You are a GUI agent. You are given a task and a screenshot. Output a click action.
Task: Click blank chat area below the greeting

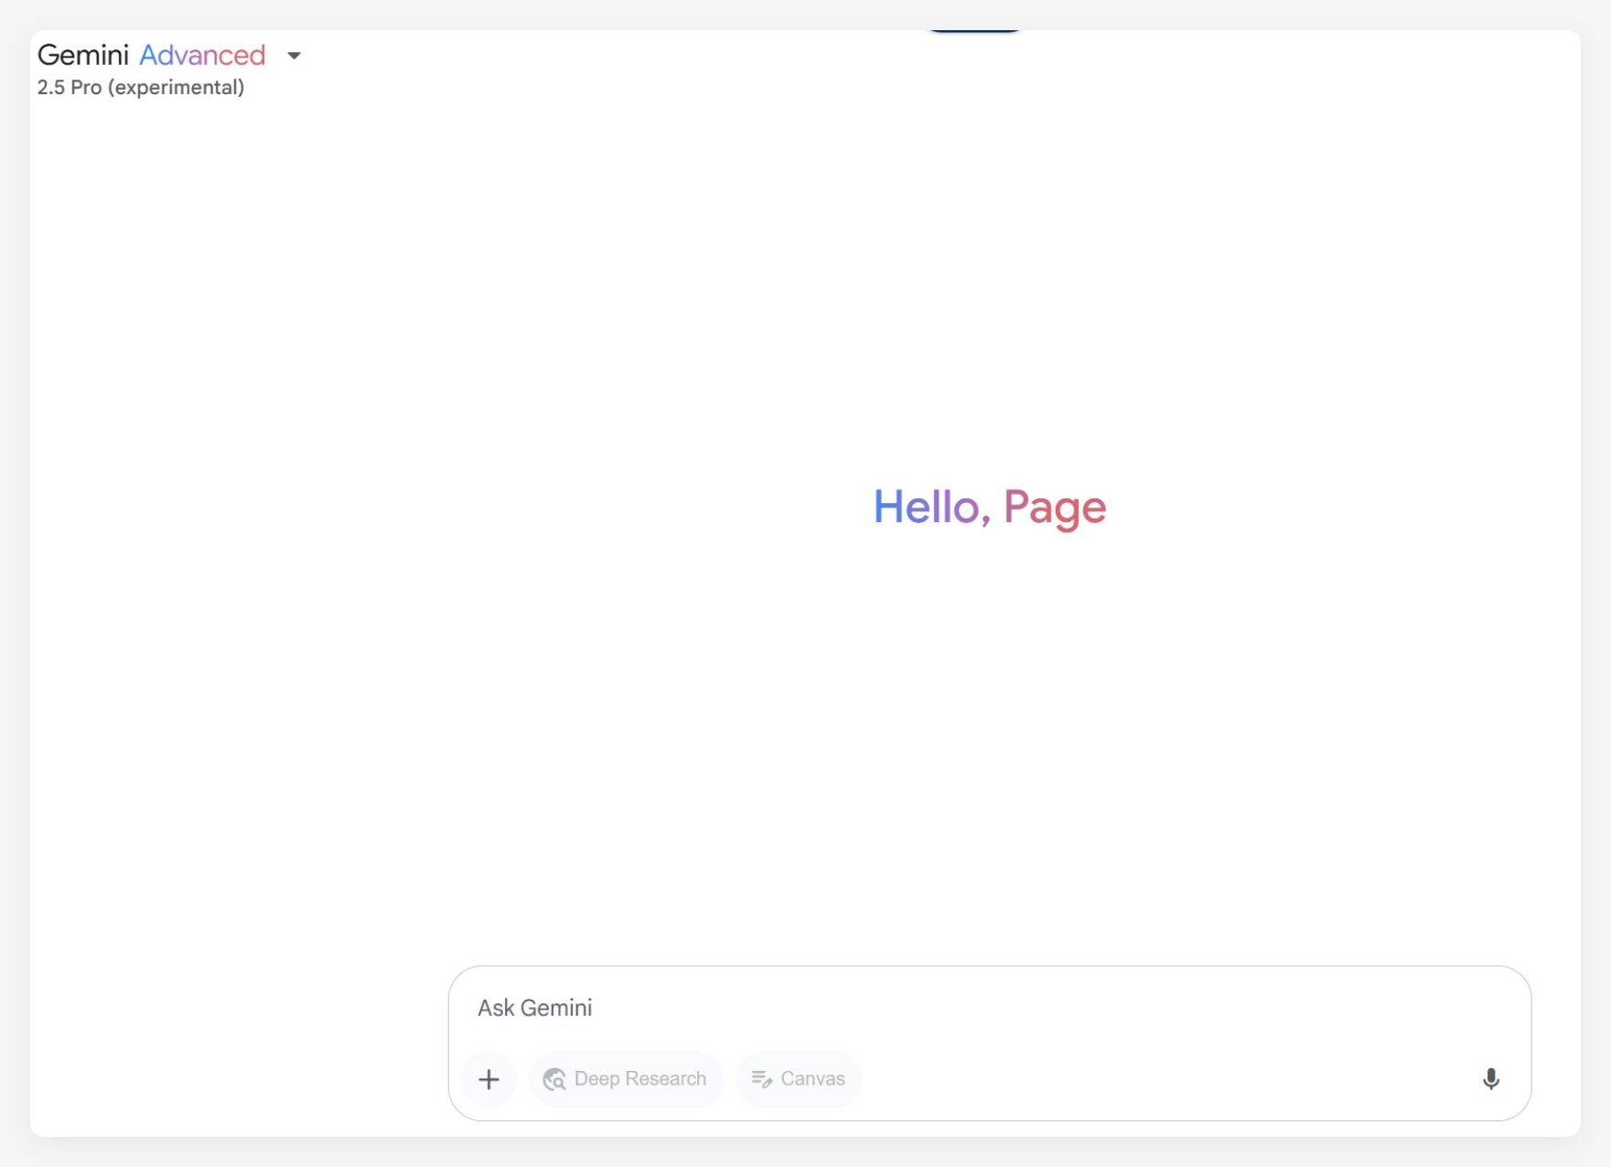click(988, 732)
